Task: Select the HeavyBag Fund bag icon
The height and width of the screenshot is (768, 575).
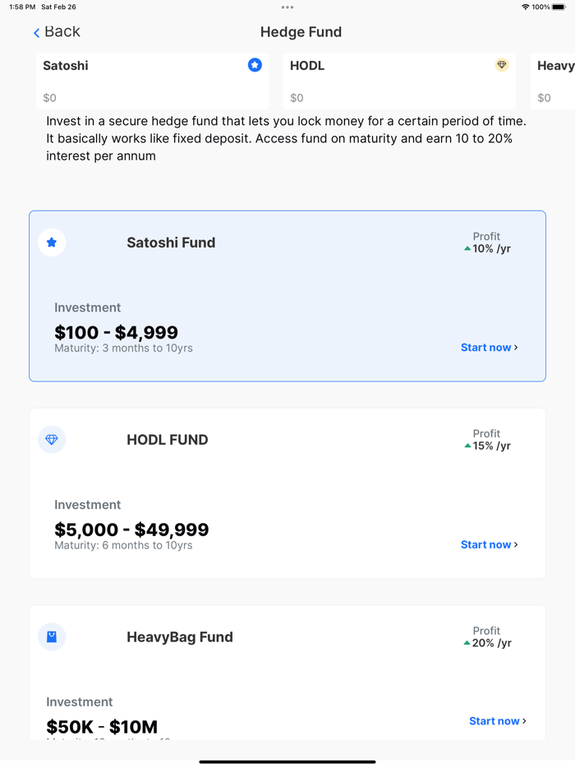Action: 52,637
